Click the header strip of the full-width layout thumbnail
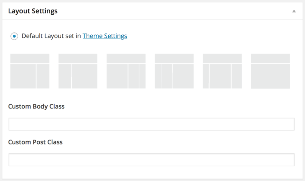305x181 pixels. coord(270,58)
